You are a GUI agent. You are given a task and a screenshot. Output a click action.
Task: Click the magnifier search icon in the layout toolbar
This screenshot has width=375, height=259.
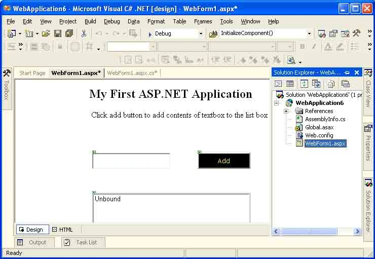291,60
